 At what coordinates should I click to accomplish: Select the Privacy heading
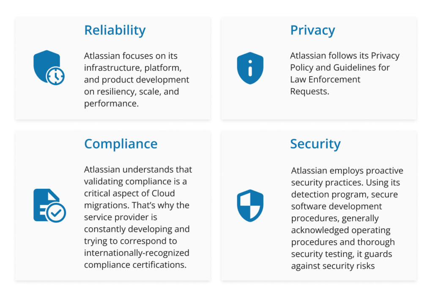pos(312,30)
